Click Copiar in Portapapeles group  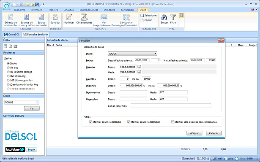[146, 20]
